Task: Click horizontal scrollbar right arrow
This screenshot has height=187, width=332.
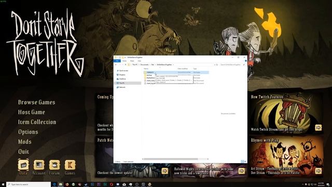Action: coord(208,159)
